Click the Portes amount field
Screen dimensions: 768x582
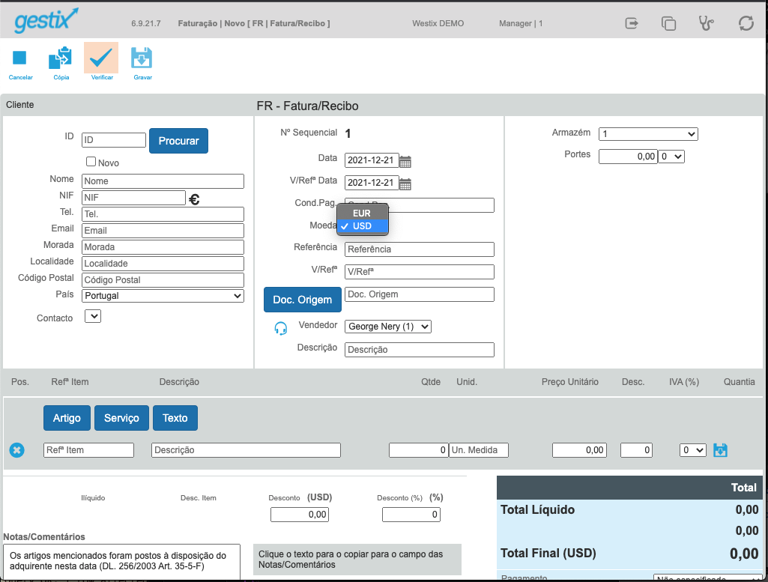pyautogui.click(x=628, y=157)
